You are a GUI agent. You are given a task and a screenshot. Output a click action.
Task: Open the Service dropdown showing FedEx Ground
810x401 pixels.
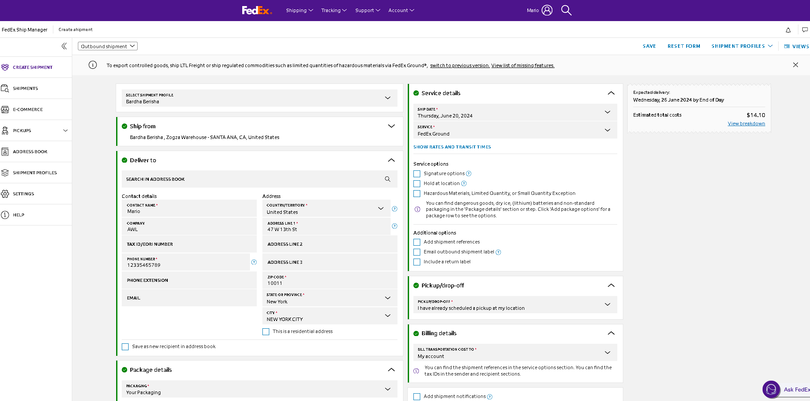tap(515, 130)
